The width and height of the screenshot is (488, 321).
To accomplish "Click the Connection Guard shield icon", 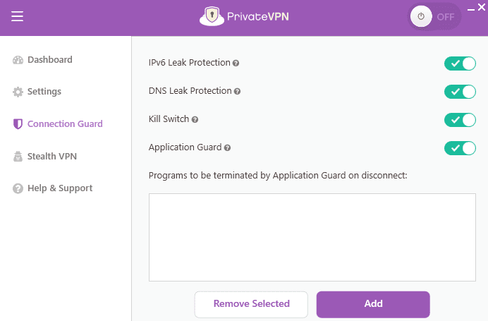I will coord(18,124).
